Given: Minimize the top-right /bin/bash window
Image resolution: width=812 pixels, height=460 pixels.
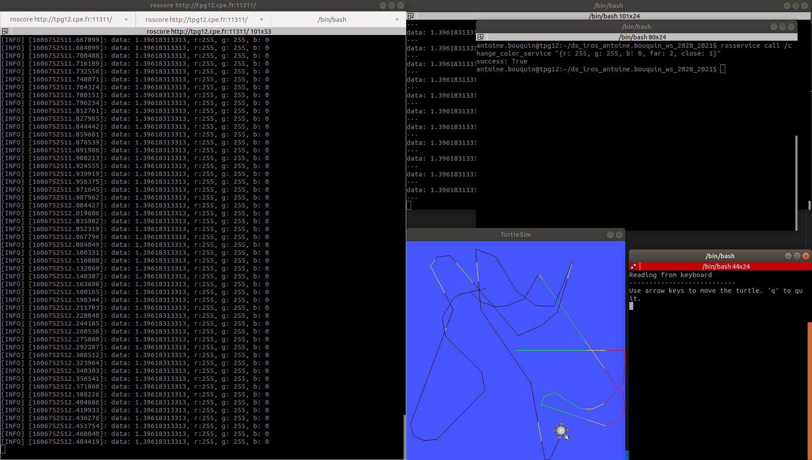Looking at the screenshot, I should [787, 6].
